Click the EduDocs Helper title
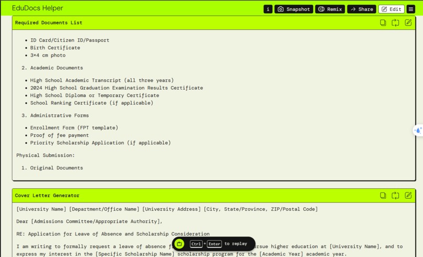Viewport: 423px width, 257px height. pos(37,8)
